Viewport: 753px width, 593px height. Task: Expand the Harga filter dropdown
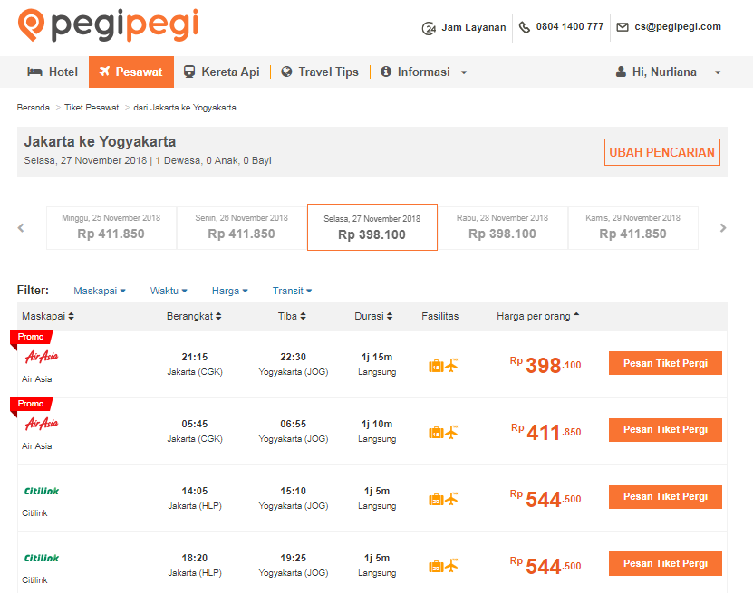click(230, 291)
